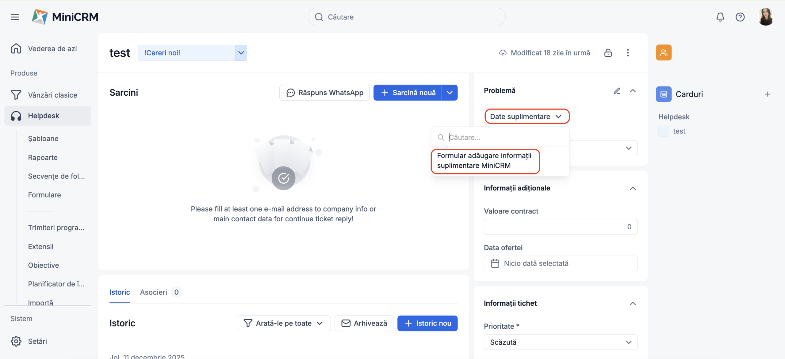Expand the Sarcină nouă dropdown arrow

450,93
